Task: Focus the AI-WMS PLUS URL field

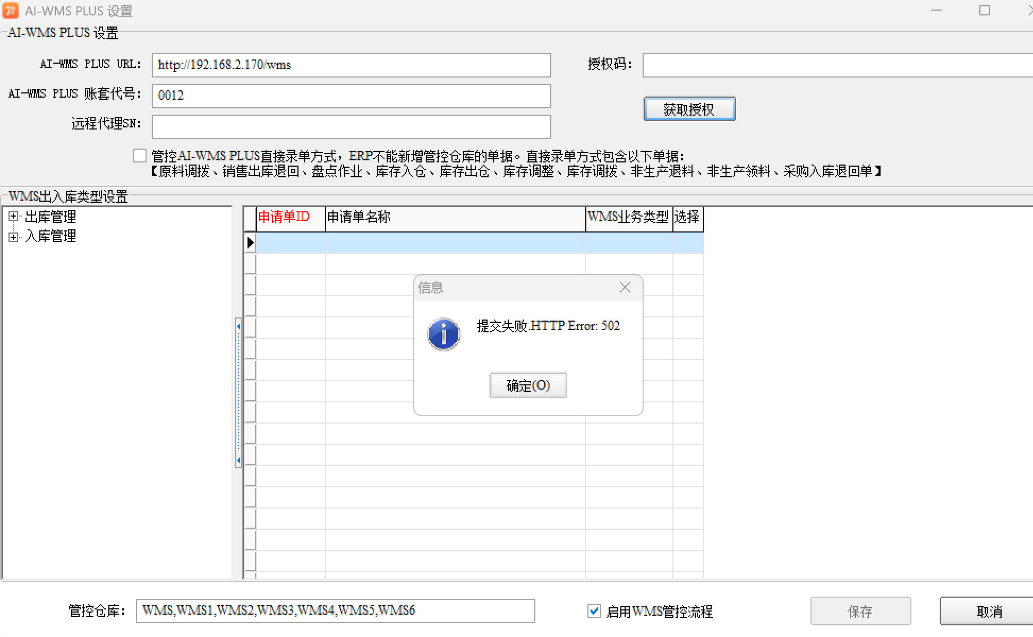Action: 351,65
